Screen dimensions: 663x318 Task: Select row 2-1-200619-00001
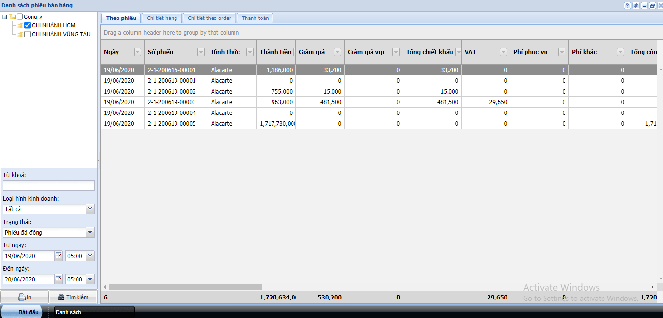(378, 81)
